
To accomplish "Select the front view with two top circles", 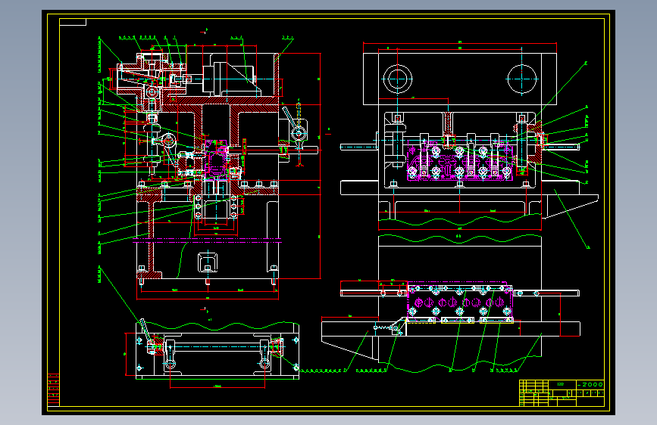I will coord(468,142).
